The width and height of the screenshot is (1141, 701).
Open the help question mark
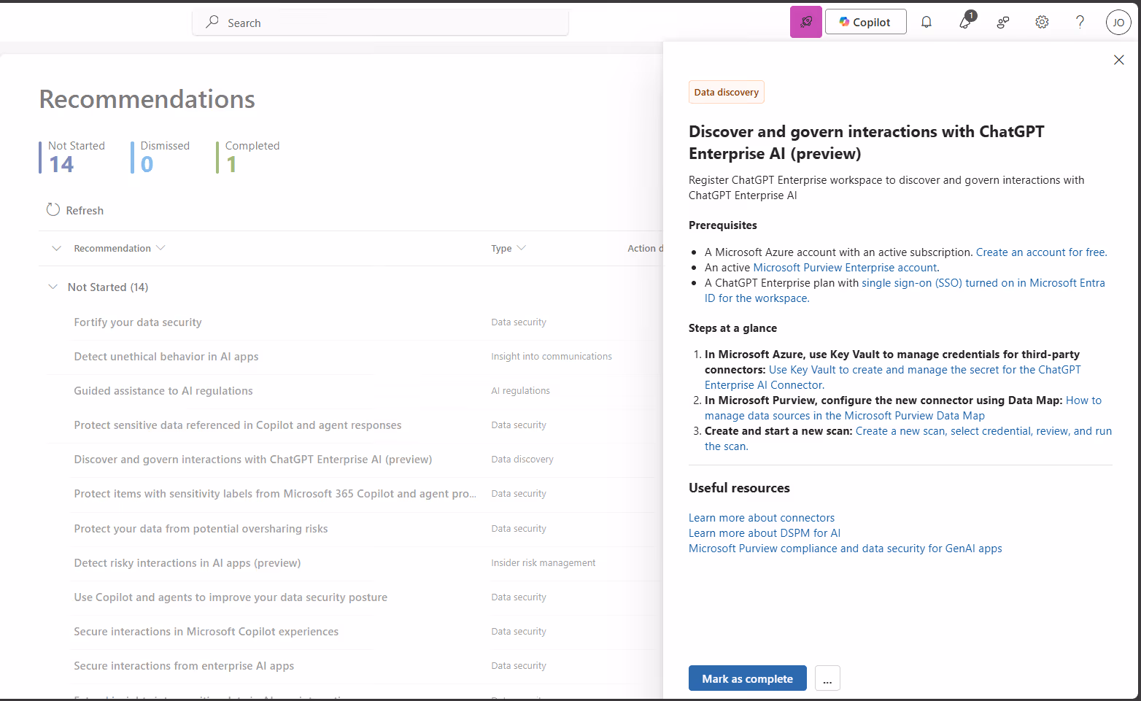tap(1080, 23)
